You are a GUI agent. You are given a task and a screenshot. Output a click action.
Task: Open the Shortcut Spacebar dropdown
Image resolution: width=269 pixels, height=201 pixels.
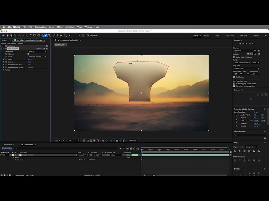245,51
